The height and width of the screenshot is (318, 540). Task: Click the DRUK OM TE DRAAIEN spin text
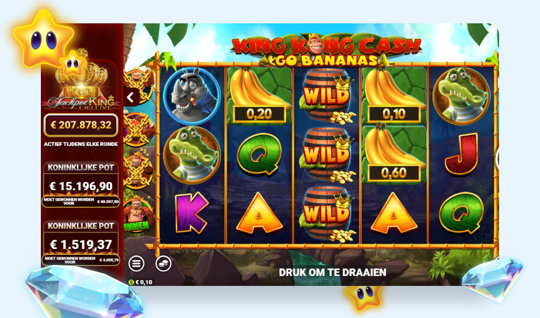tap(332, 272)
